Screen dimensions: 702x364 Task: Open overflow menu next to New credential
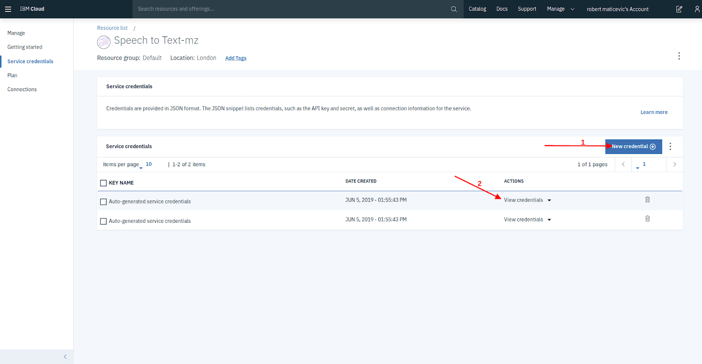pyautogui.click(x=670, y=146)
